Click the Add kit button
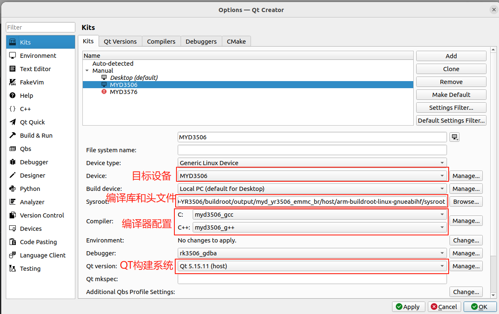Viewport: 499px width, 314px height. tap(451, 56)
